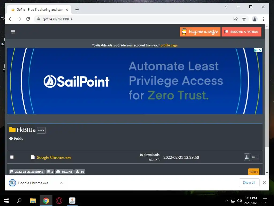Open the Windows Start menu
The height and width of the screenshot is (206, 274).
[x=6, y=201]
